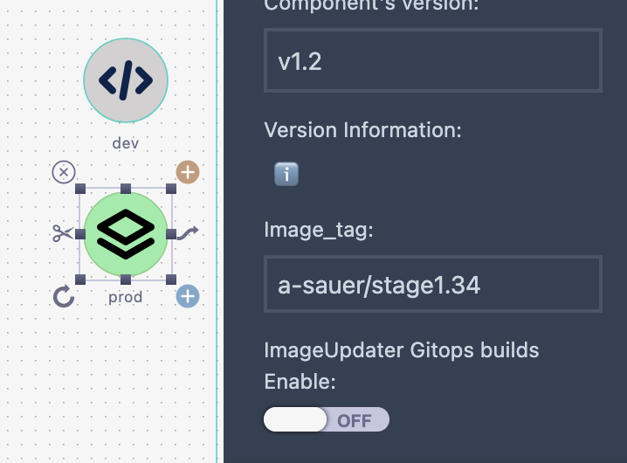Click the curved connector arrow icon
The width and height of the screenshot is (627, 463).
[188, 233]
